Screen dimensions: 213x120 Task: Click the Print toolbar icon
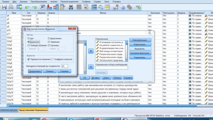coord(11,7)
